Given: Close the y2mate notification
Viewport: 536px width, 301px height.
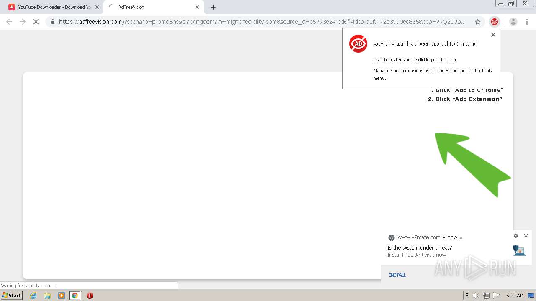Looking at the screenshot, I should tap(526, 236).
